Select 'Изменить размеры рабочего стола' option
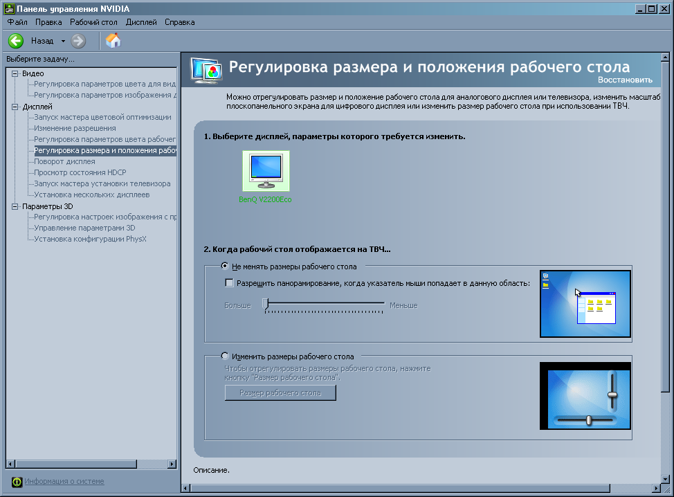This screenshot has height=497, width=674. [x=225, y=356]
